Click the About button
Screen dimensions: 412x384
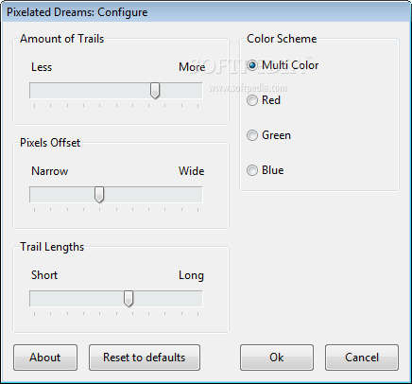tap(45, 358)
